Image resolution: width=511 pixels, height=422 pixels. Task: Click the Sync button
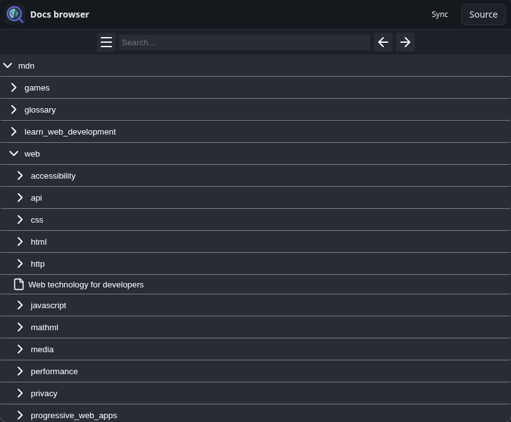tap(440, 14)
